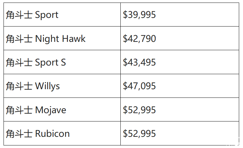Click the 角斗士 text in the Rubicon row
The width and height of the screenshot is (243, 148).
(x=19, y=134)
